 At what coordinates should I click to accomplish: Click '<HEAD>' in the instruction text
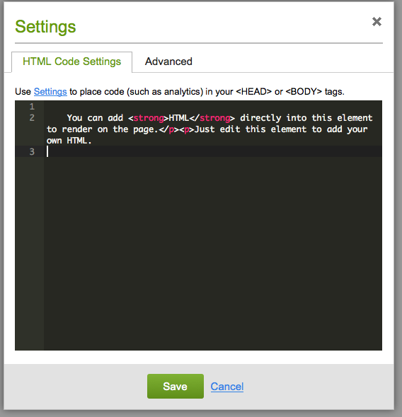tap(253, 91)
